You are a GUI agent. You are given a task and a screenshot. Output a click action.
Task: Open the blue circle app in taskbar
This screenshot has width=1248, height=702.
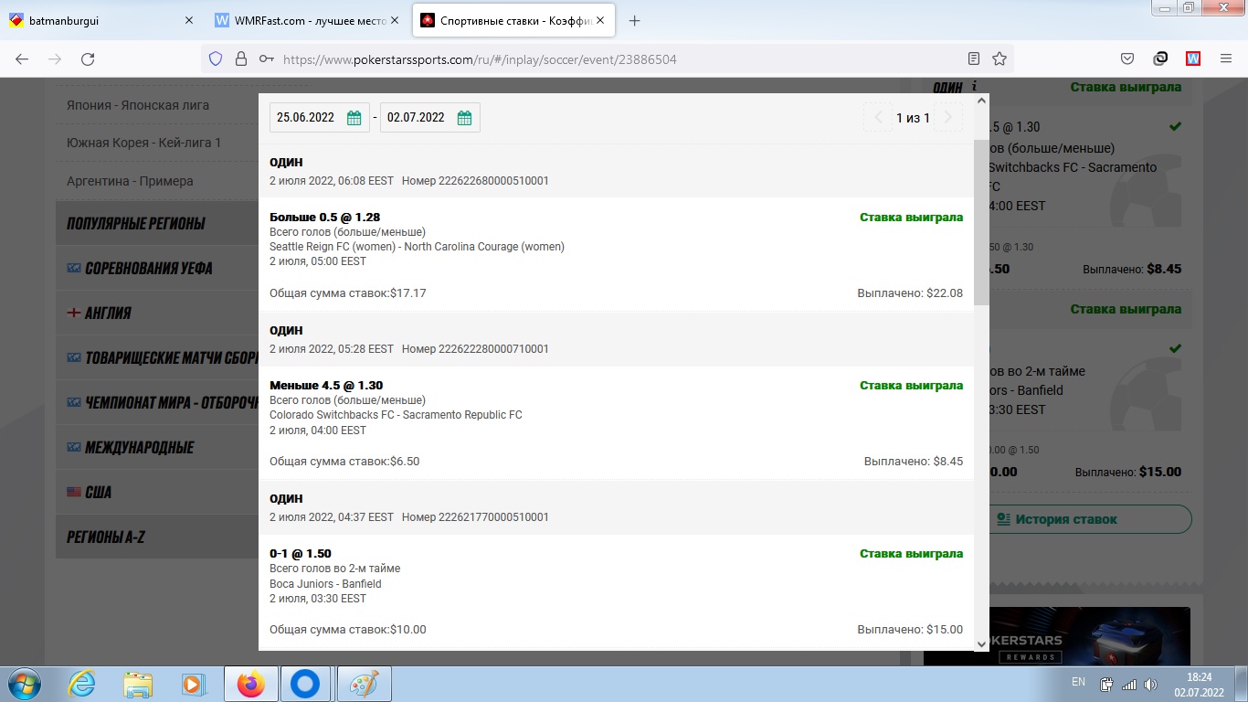pyautogui.click(x=306, y=684)
